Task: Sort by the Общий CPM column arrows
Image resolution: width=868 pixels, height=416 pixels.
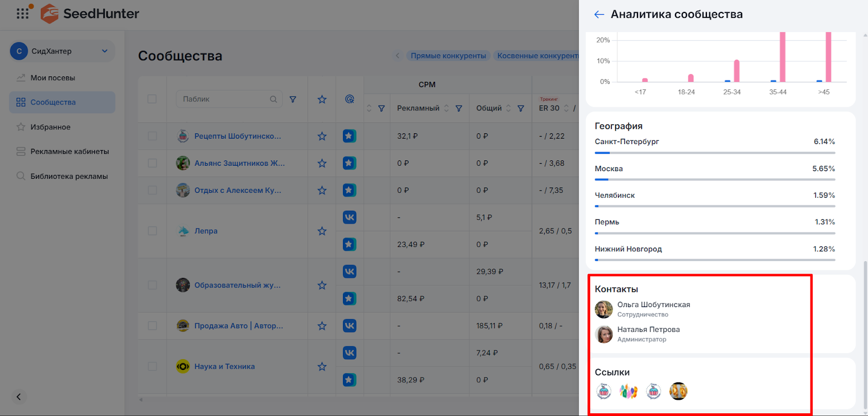Action: click(508, 108)
